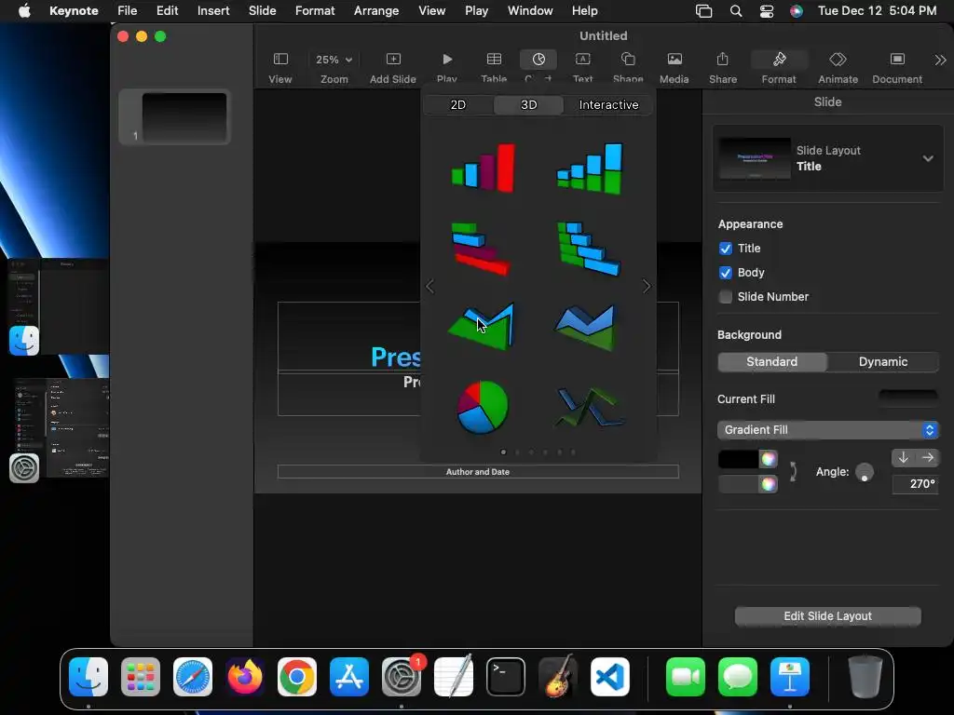954x715 pixels.
Task: Open the Arrange menu
Action: (x=376, y=11)
